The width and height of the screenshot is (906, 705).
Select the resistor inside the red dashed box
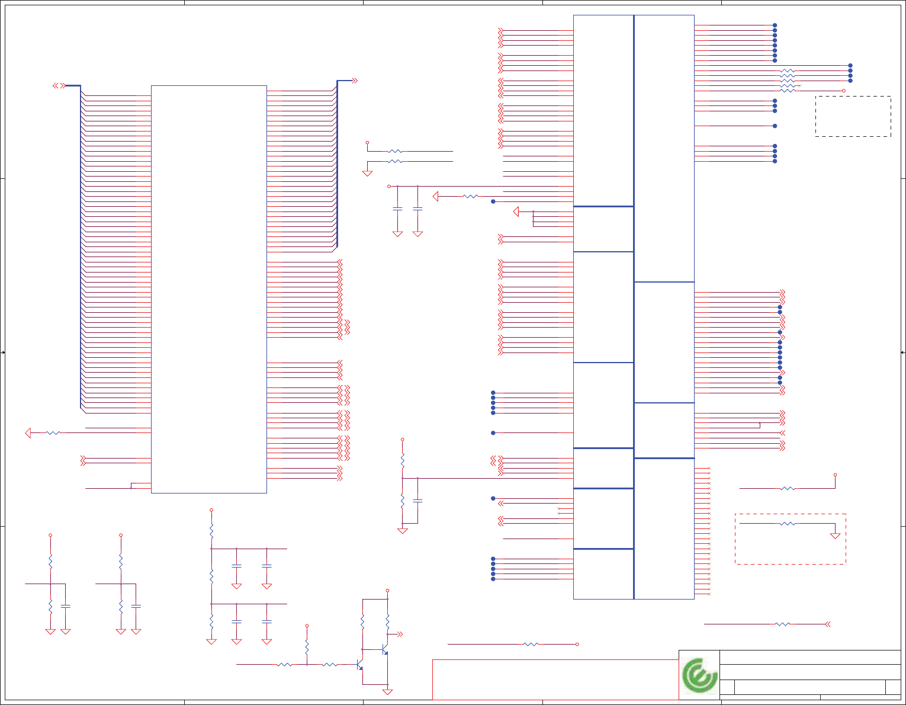pyautogui.click(x=787, y=524)
